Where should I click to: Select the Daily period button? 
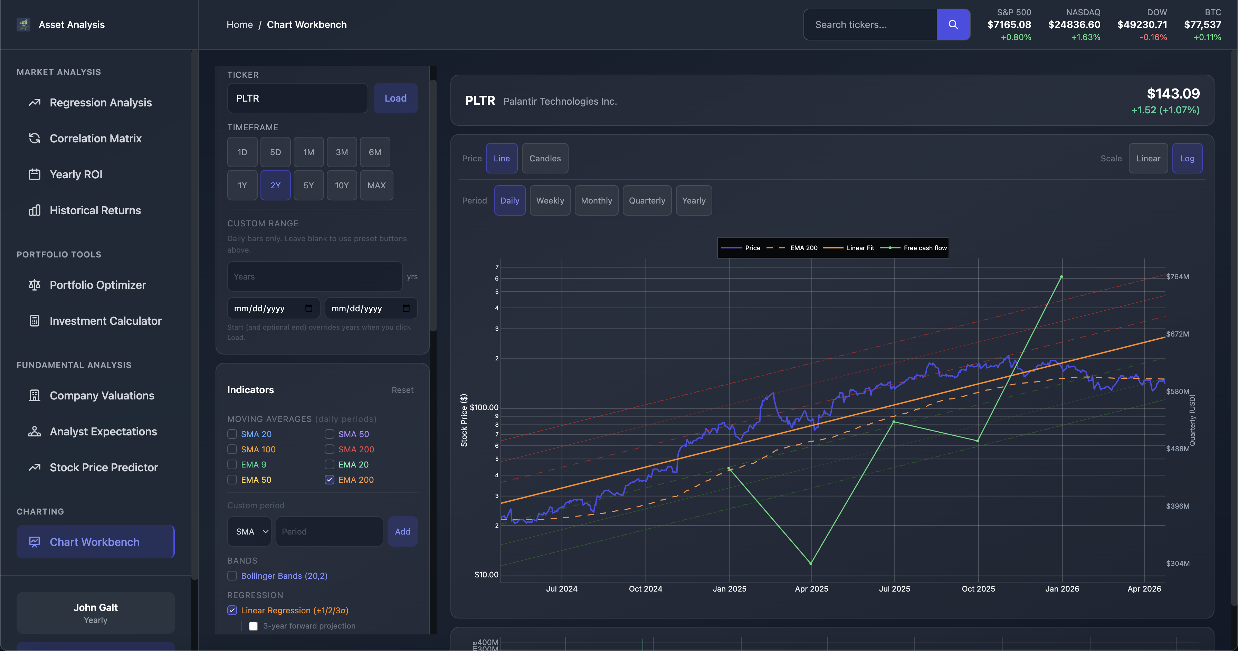click(510, 200)
